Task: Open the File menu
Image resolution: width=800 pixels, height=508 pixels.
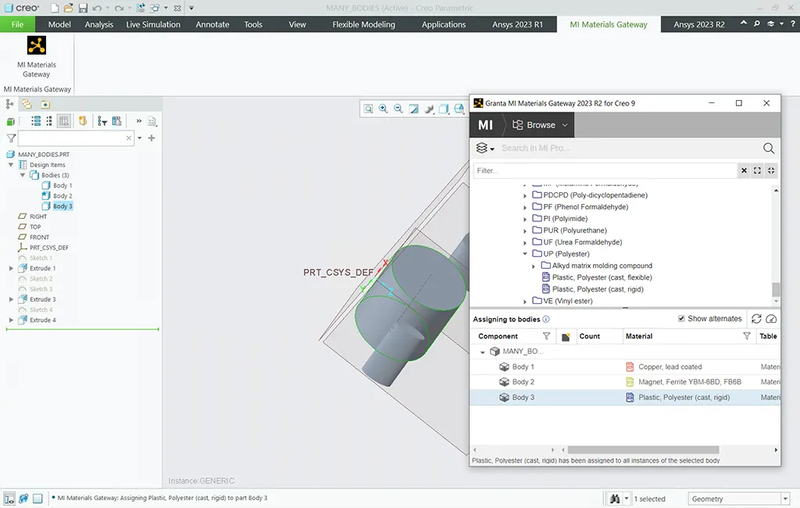Action: pyautogui.click(x=17, y=24)
